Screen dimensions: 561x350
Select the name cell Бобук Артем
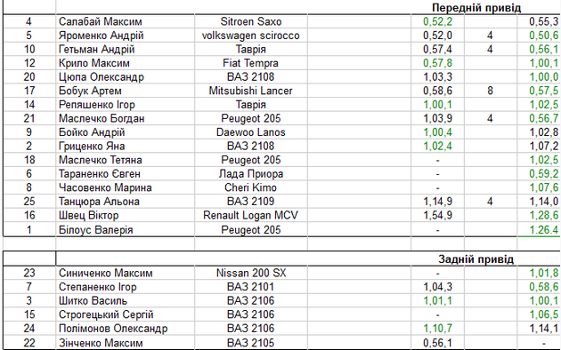click(125, 91)
